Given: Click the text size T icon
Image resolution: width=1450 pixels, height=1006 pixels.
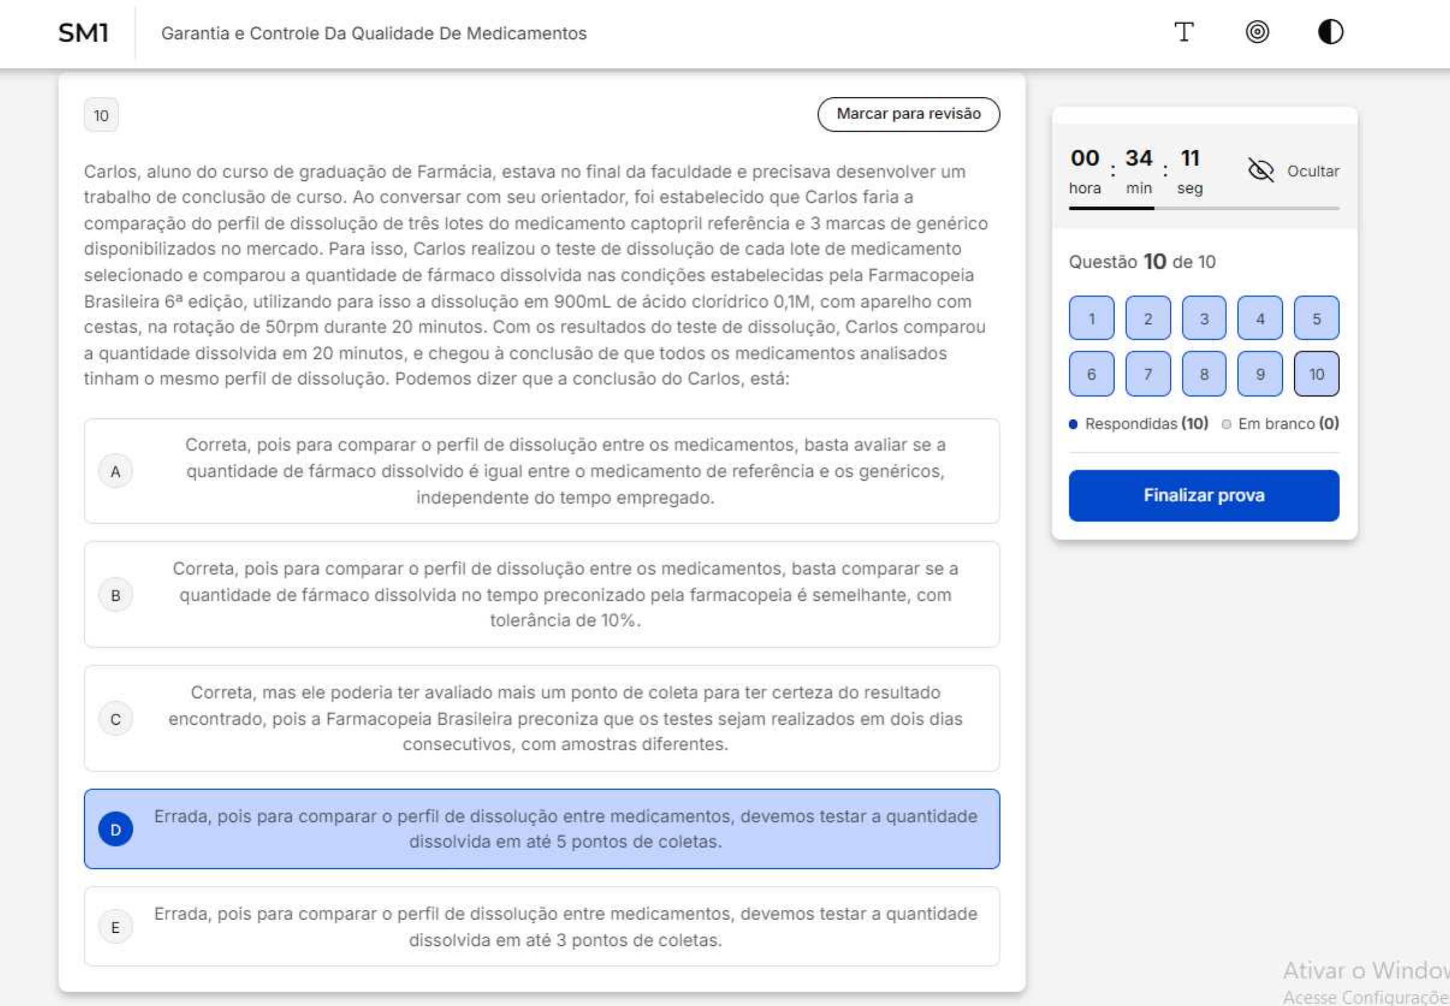Looking at the screenshot, I should (x=1183, y=32).
